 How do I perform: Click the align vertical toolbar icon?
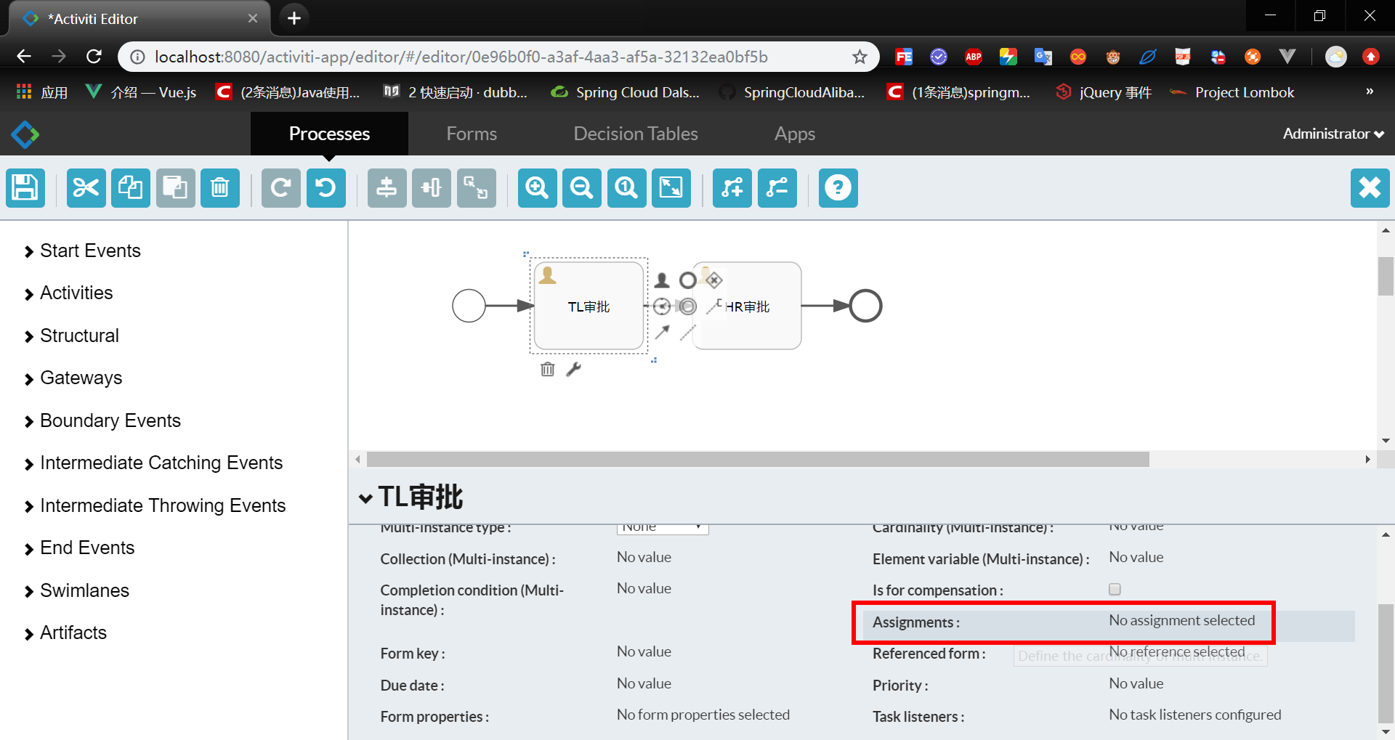[x=387, y=188]
